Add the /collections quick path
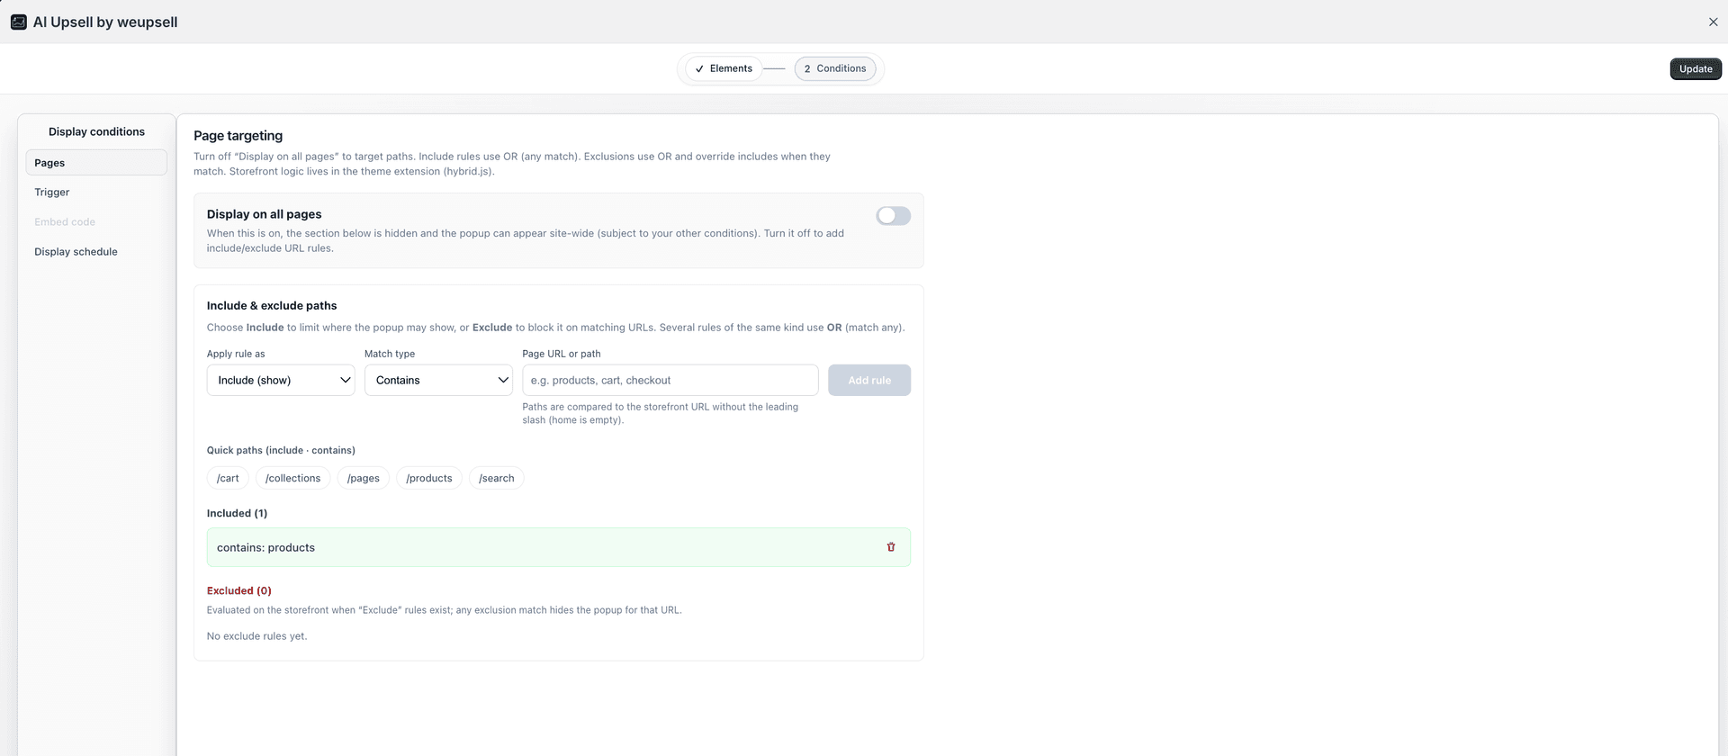This screenshot has width=1728, height=756. point(292,478)
